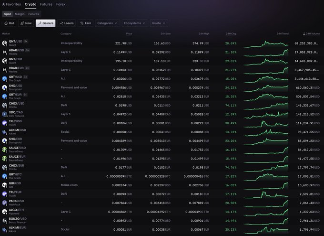Open the BONZO/USD market name
The width and height of the screenshot is (324, 236).
(x=18, y=219)
